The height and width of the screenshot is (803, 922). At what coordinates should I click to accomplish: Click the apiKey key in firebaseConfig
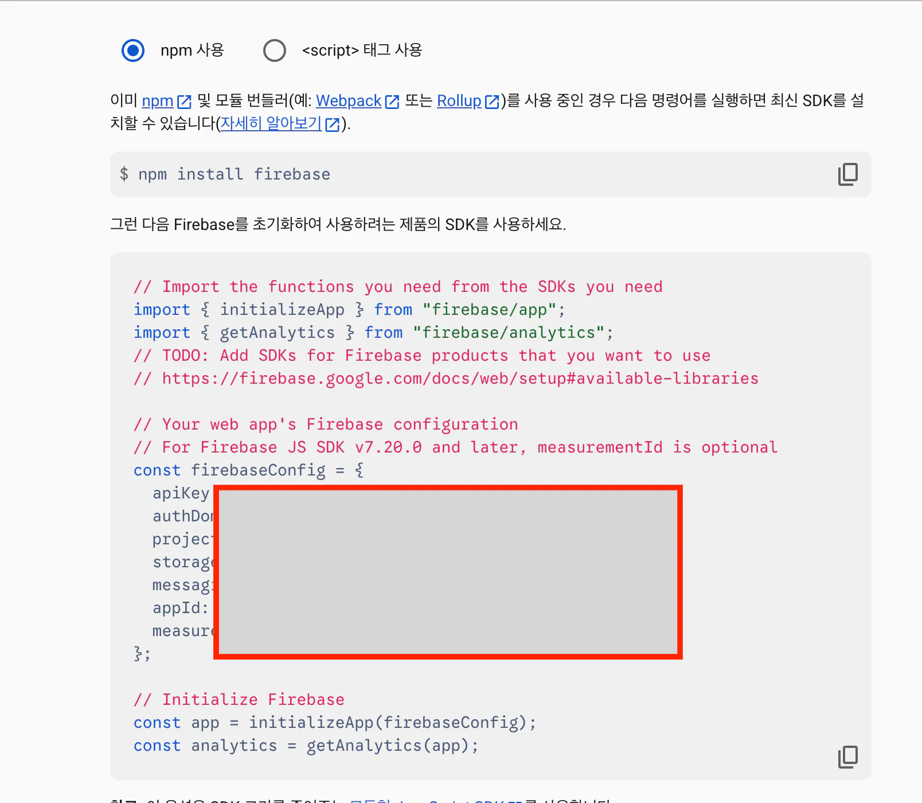coord(181,493)
